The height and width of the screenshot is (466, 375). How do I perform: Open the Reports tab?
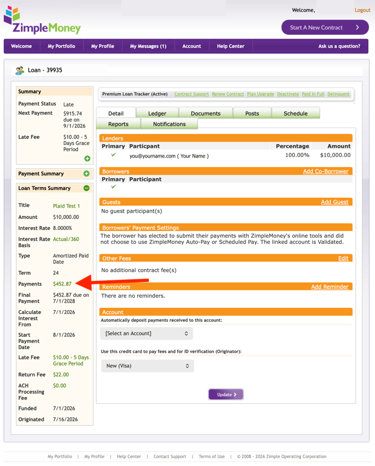[x=118, y=124]
